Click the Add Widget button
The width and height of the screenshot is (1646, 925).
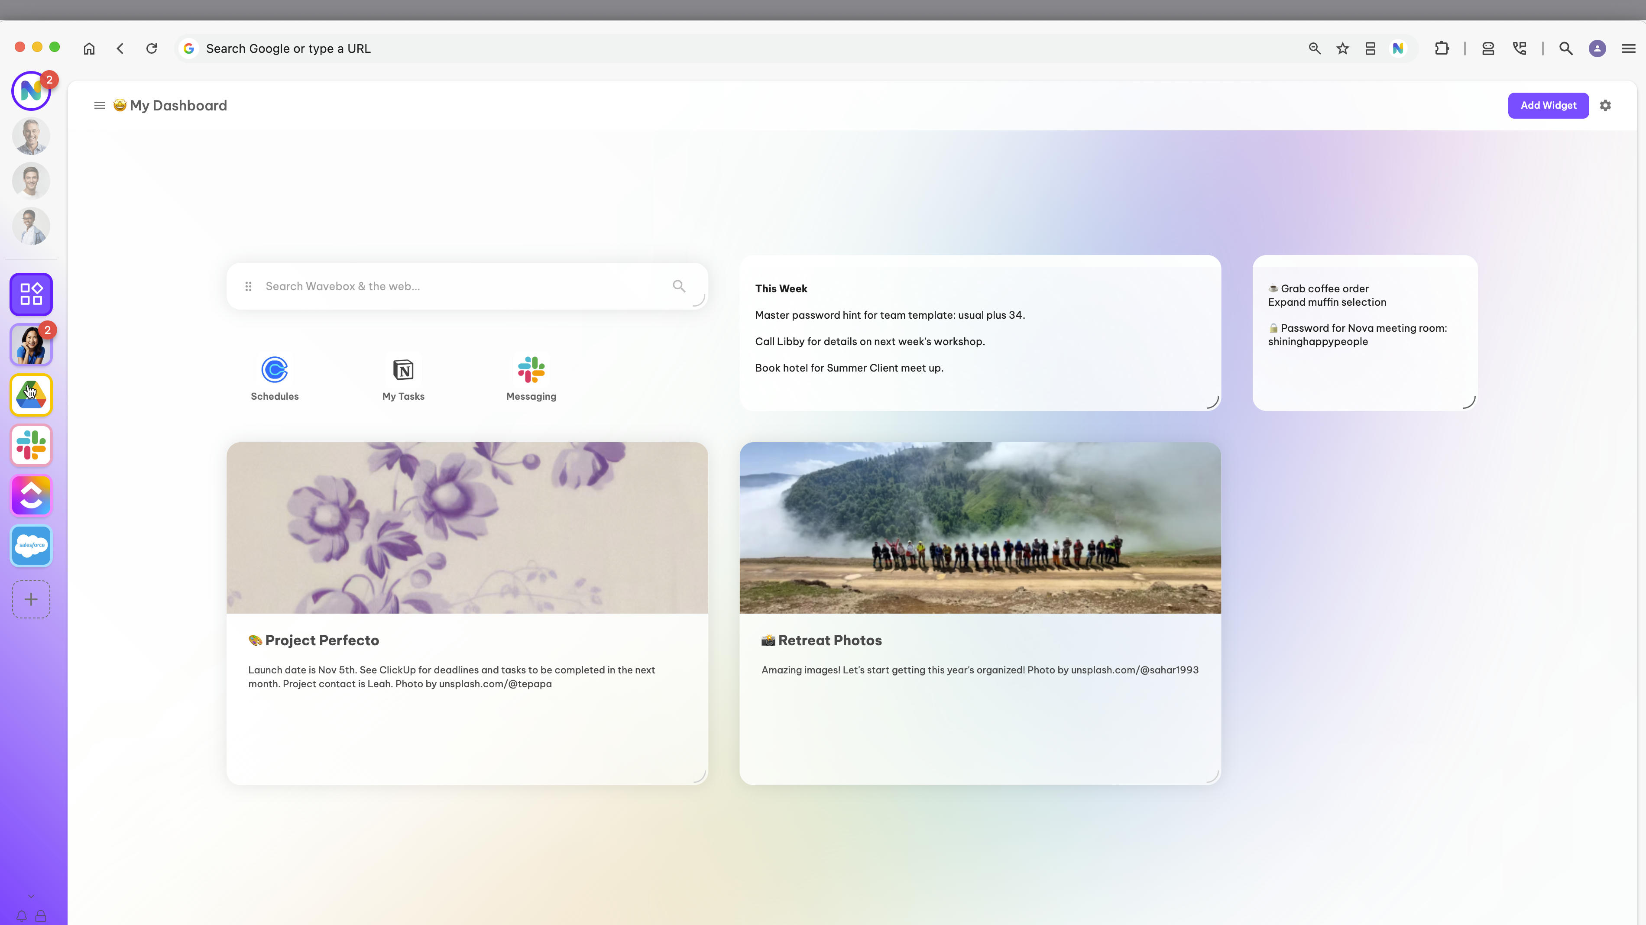pyautogui.click(x=1548, y=105)
